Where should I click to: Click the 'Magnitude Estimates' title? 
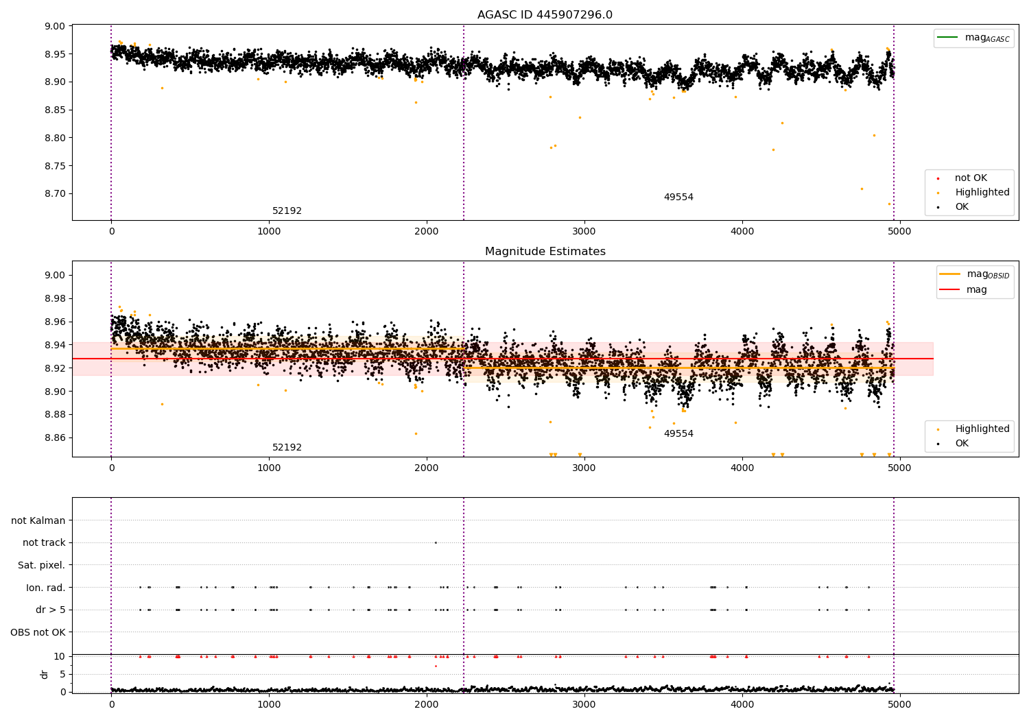[545, 252]
